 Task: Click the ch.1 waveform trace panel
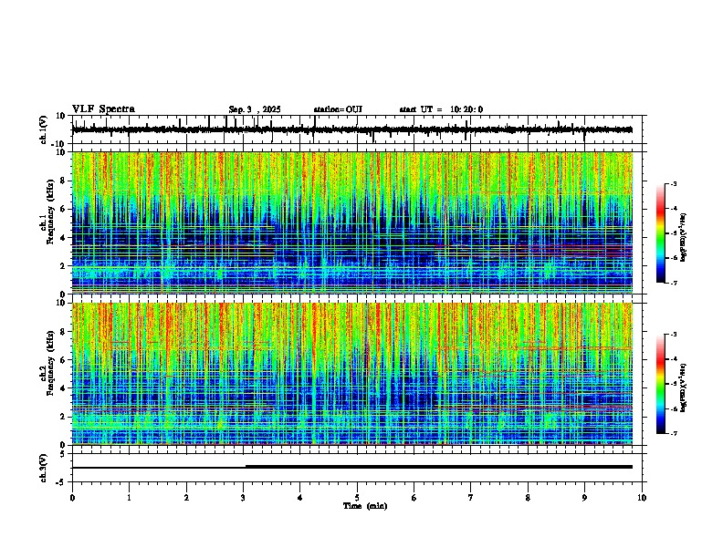click(359, 129)
